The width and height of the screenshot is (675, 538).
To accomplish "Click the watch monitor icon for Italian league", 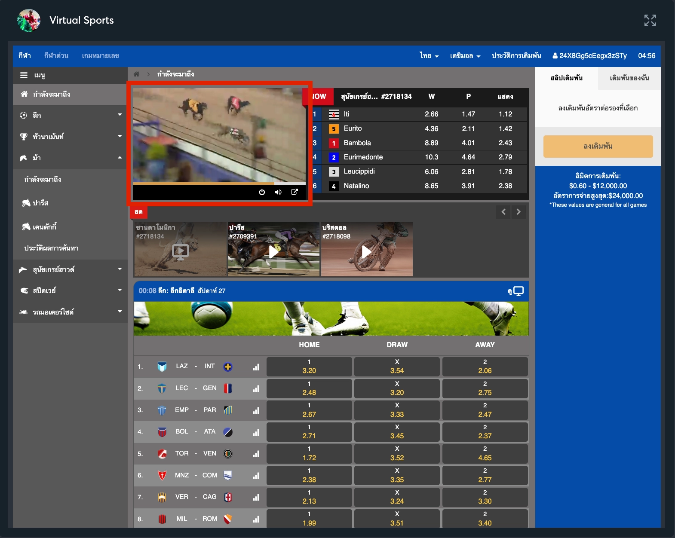I will coord(518,291).
